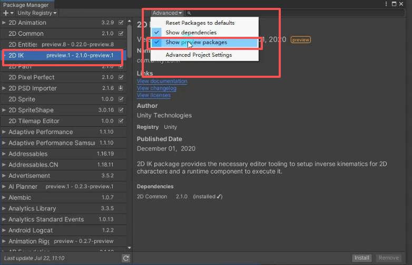The width and height of the screenshot is (412, 265).
Task: Select the 2D Pixel Perfect package
Action: pyautogui.click(x=64, y=77)
